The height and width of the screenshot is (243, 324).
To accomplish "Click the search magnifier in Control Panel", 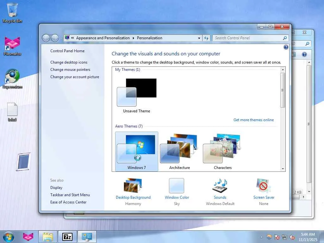I will pyautogui.click(x=285, y=38).
